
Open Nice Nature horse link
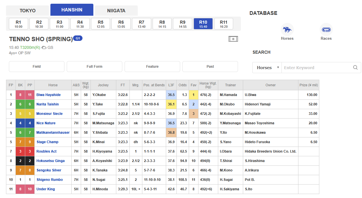coord(46,123)
